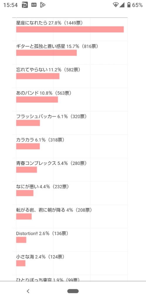Tap the cellular signal status icon
The width and height of the screenshot is (146, 301).
[x=122, y=5]
